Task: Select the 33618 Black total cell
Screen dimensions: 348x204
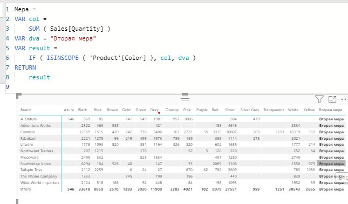Action: tap(84, 189)
